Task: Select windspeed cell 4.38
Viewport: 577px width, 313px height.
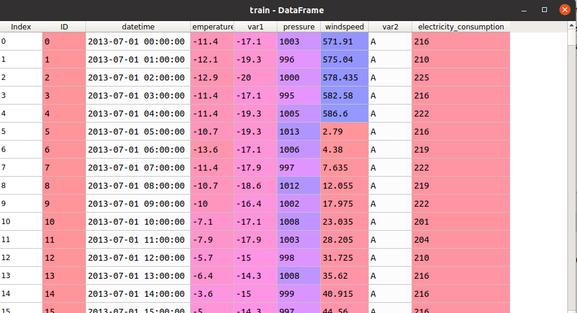Action: [x=344, y=150]
